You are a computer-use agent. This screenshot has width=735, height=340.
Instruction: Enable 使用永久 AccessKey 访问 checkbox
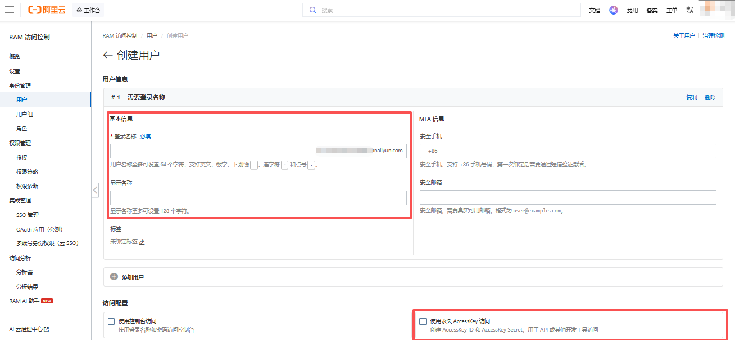point(423,321)
